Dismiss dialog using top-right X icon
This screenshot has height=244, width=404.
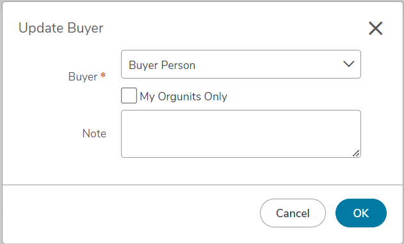coord(375,28)
